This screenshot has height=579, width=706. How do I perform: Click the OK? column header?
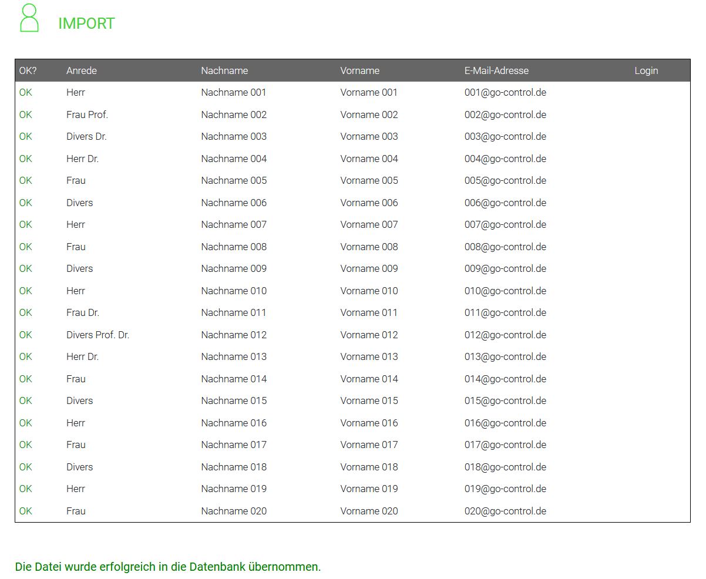pyautogui.click(x=28, y=70)
